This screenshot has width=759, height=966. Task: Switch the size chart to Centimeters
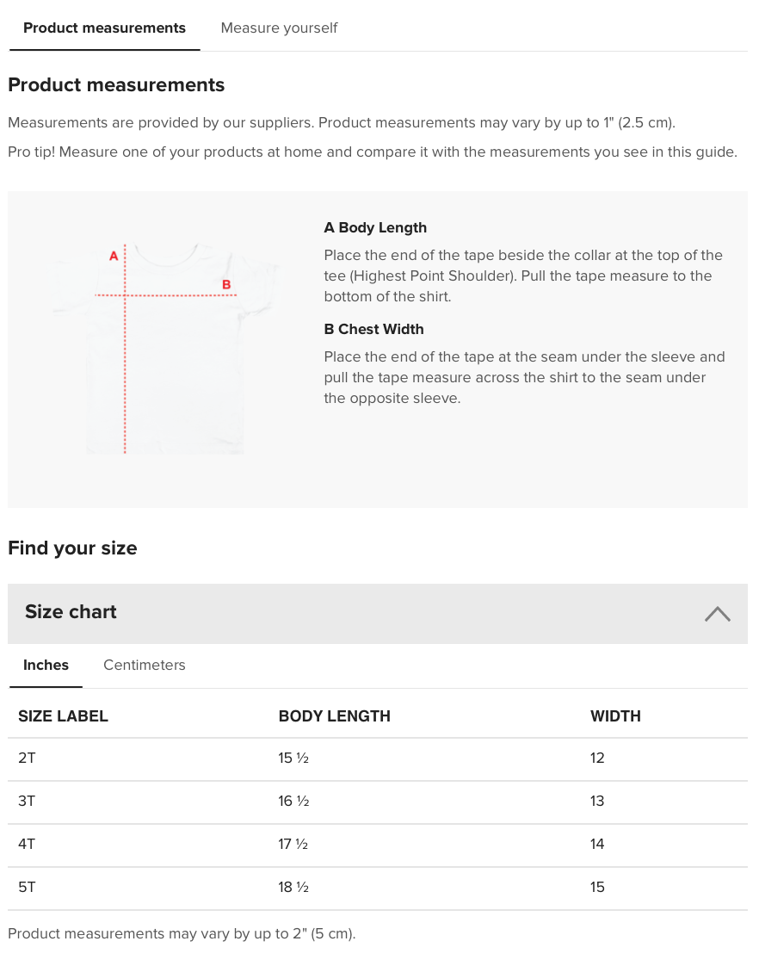click(144, 666)
